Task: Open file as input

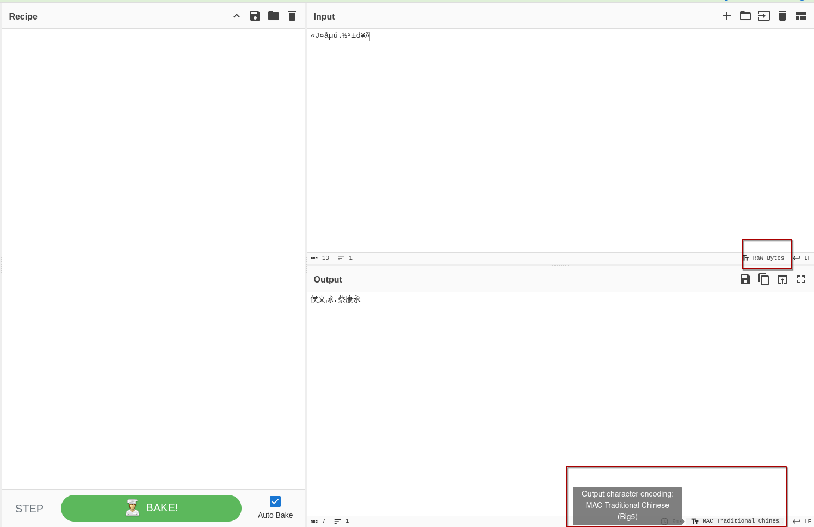Action: click(763, 16)
